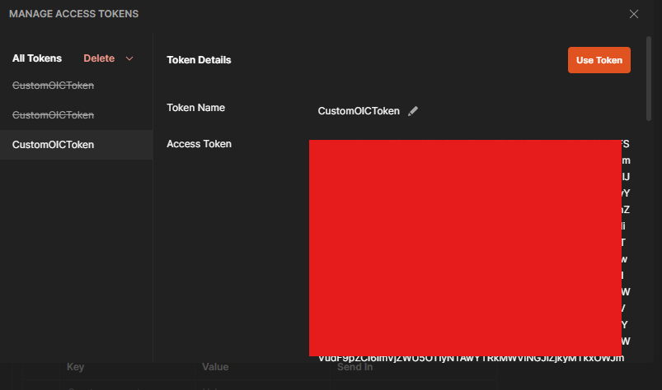
Task: Select the second strikethrough CustomOICToken entry
Action: (x=53, y=114)
